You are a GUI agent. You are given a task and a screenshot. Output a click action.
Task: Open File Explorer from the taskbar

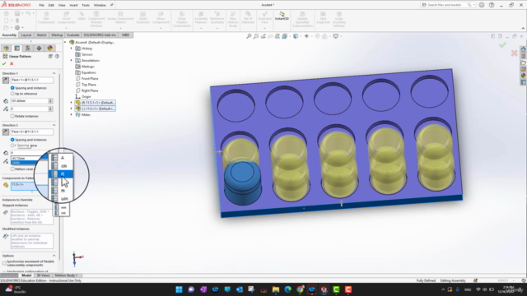click(x=276, y=289)
